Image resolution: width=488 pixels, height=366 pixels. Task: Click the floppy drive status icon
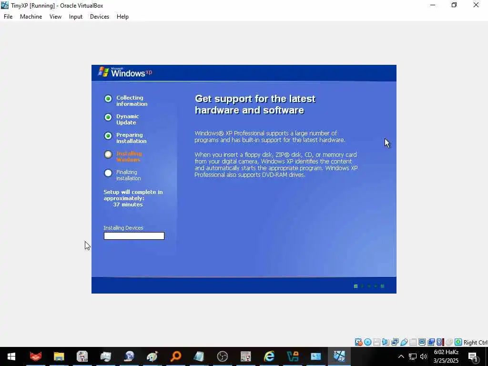coord(376,342)
